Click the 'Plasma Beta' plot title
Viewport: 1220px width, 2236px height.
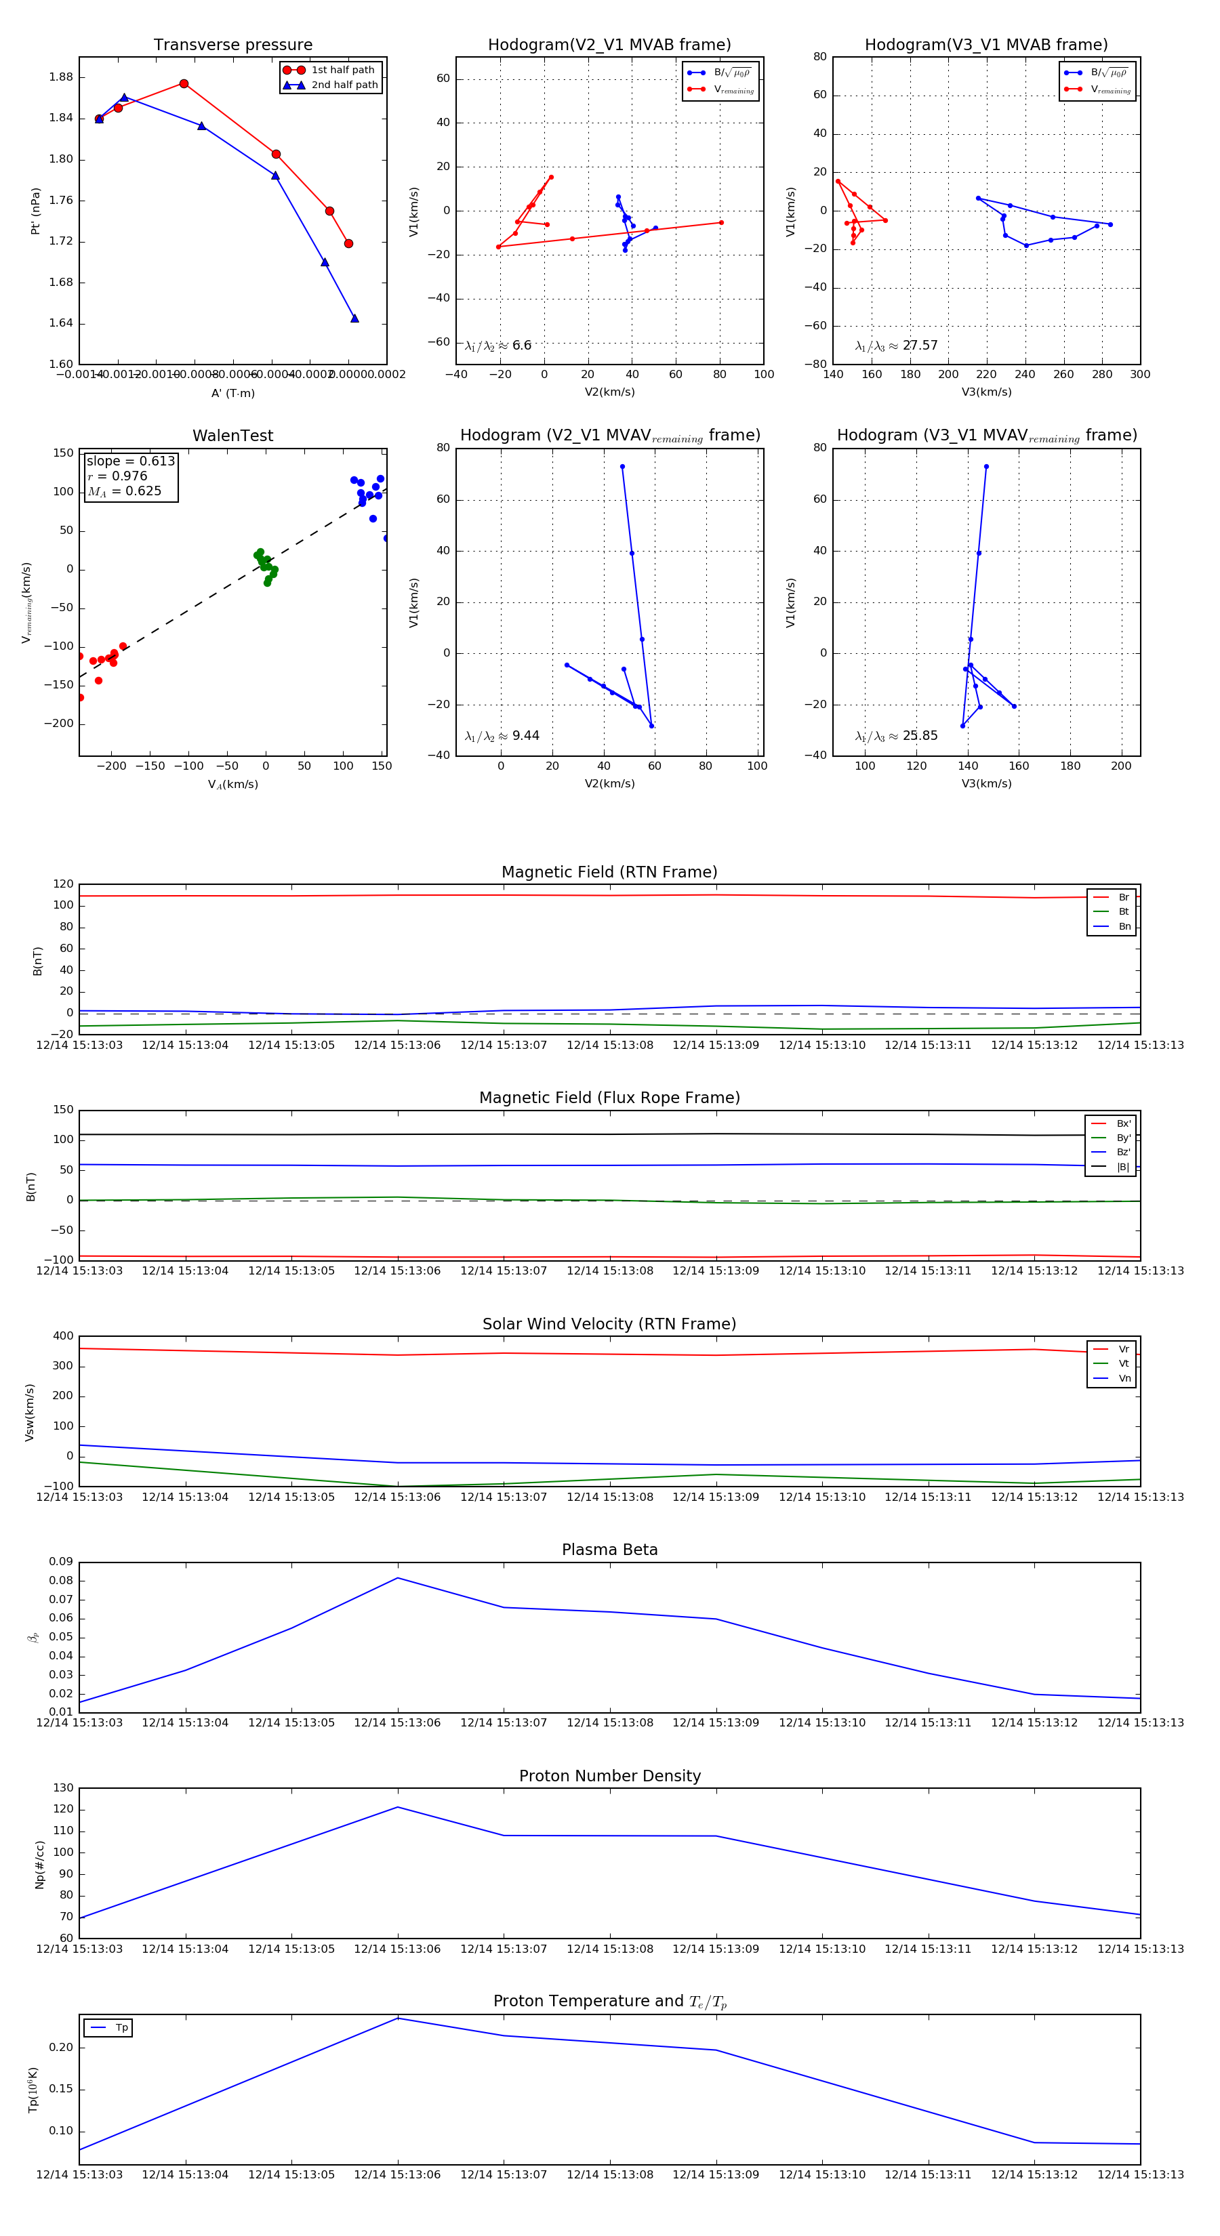click(x=609, y=1550)
